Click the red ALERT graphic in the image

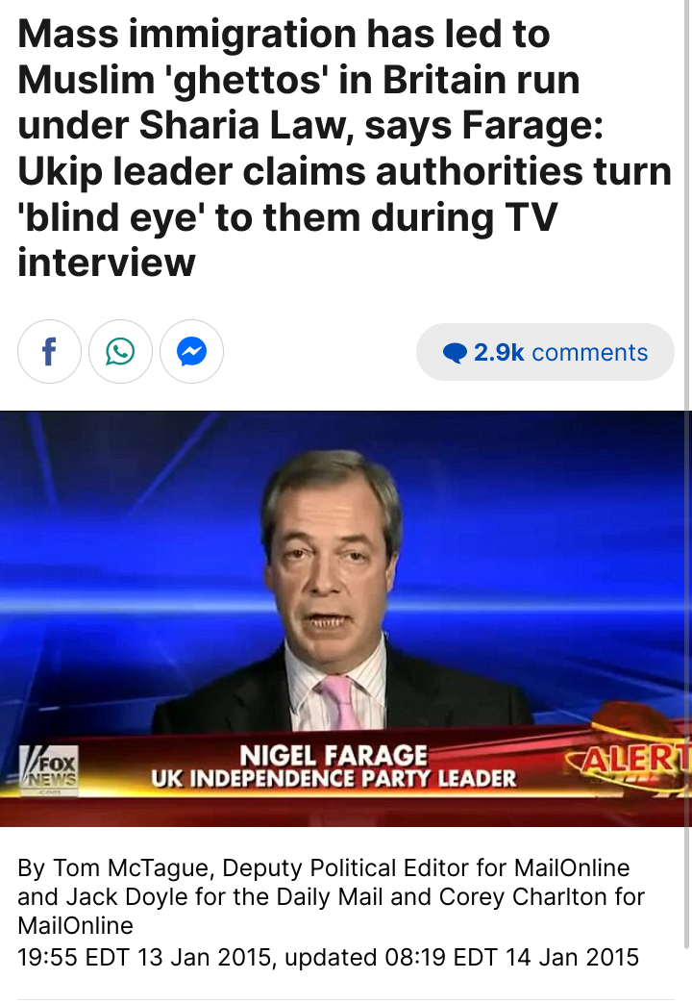coord(630,760)
